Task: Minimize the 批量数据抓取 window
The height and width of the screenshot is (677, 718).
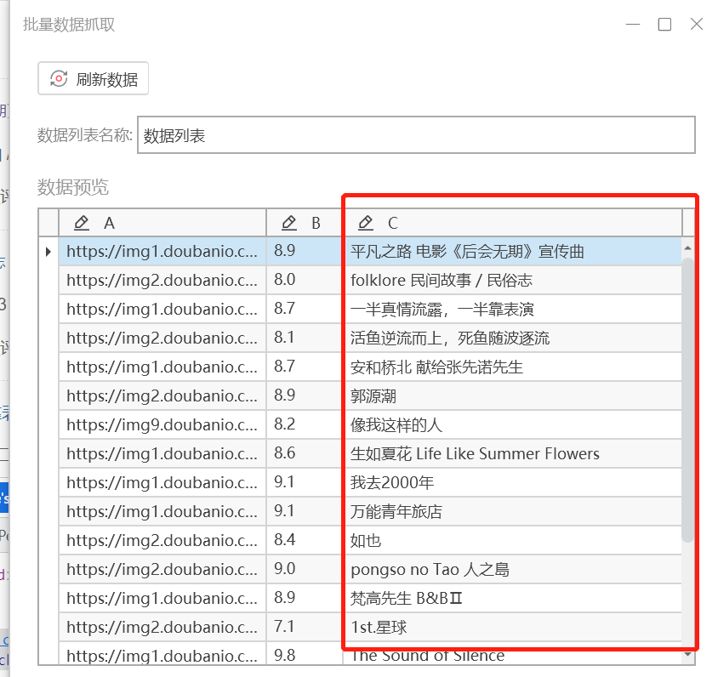Action: (x=633, y=24)
